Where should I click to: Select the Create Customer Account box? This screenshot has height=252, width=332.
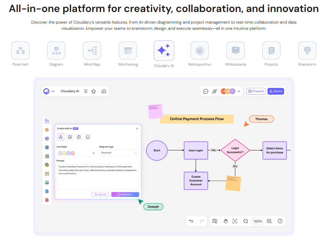pyautogui.click(x=196, y=181)
